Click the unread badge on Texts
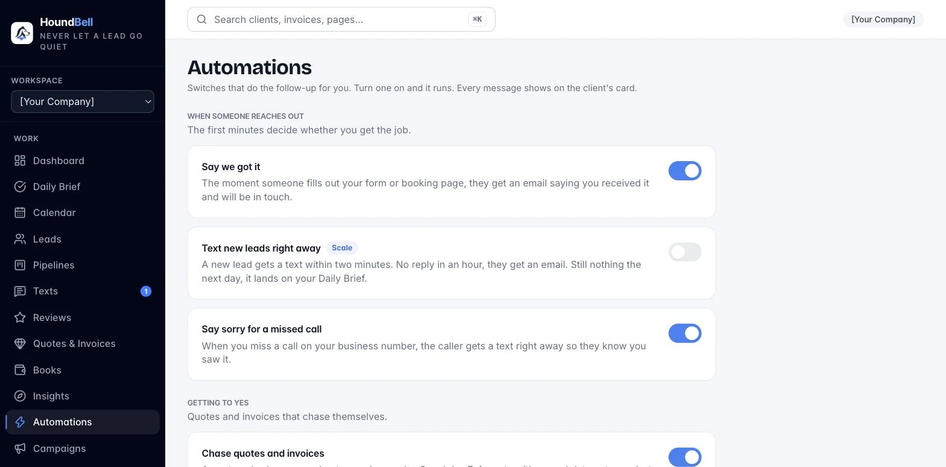Screen dimensions: 946x467 pos(145,291)
